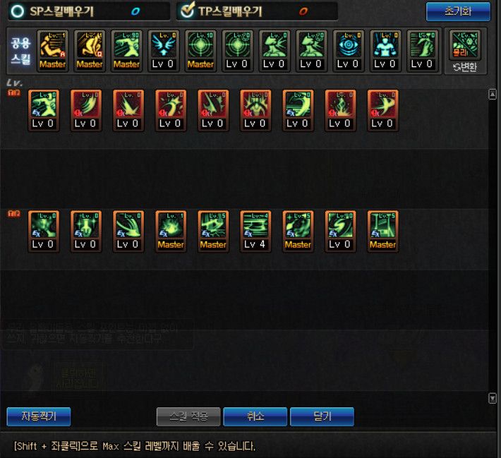Click the scrollbar down arrow

click(x=493, y=398)
